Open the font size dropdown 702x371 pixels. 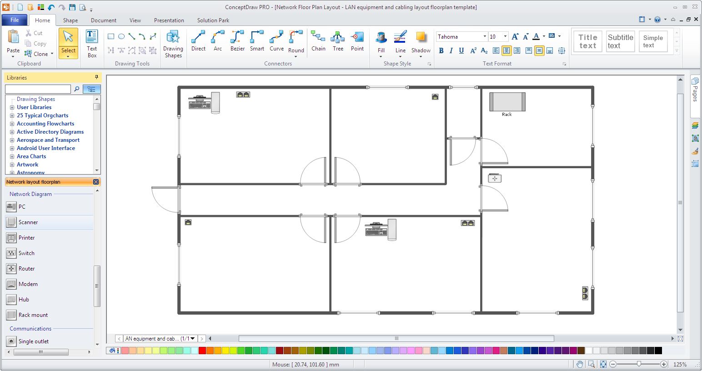click(x=505, y=36)
